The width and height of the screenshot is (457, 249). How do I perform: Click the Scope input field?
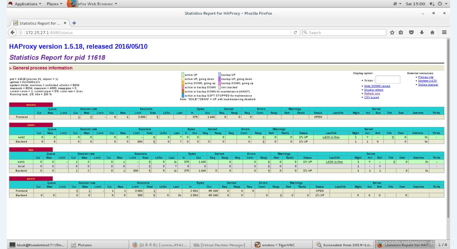(x=388, y=80)
